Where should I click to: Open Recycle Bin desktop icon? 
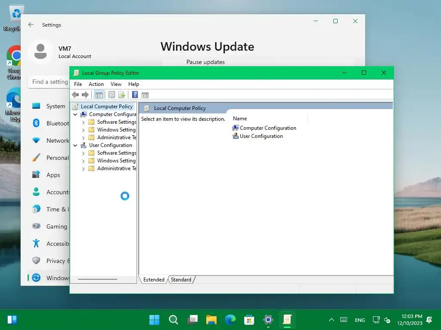(x=12, y=18)
